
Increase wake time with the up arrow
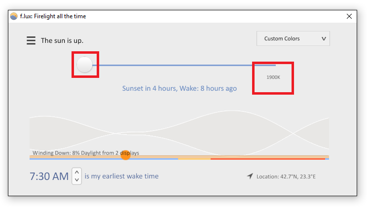point(77,173)
